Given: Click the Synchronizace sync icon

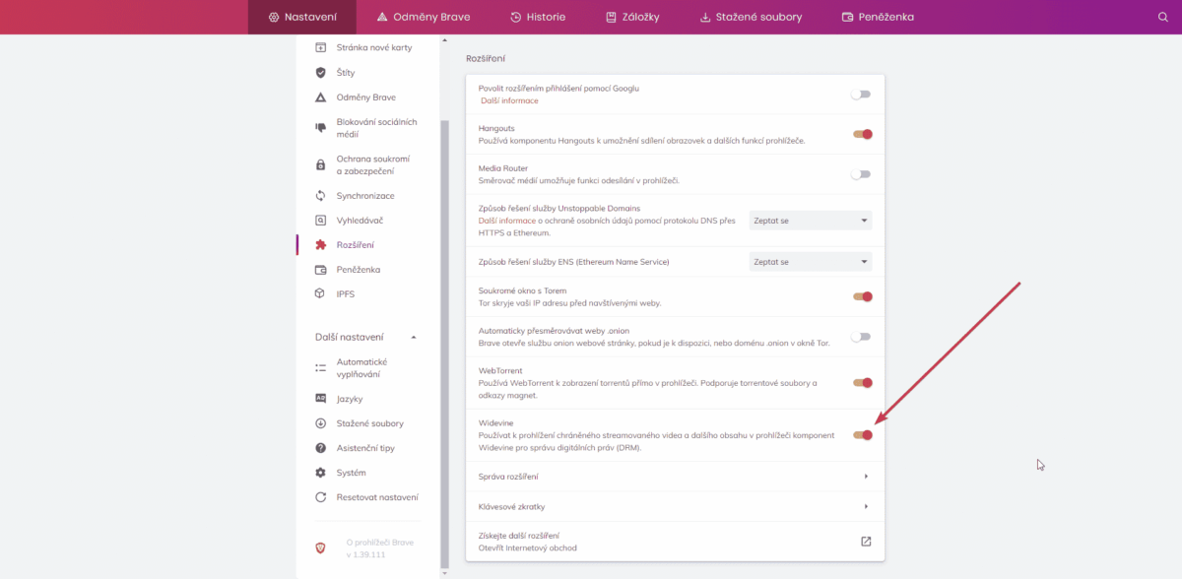Looking at the screenshot, I should coord(320,196).
